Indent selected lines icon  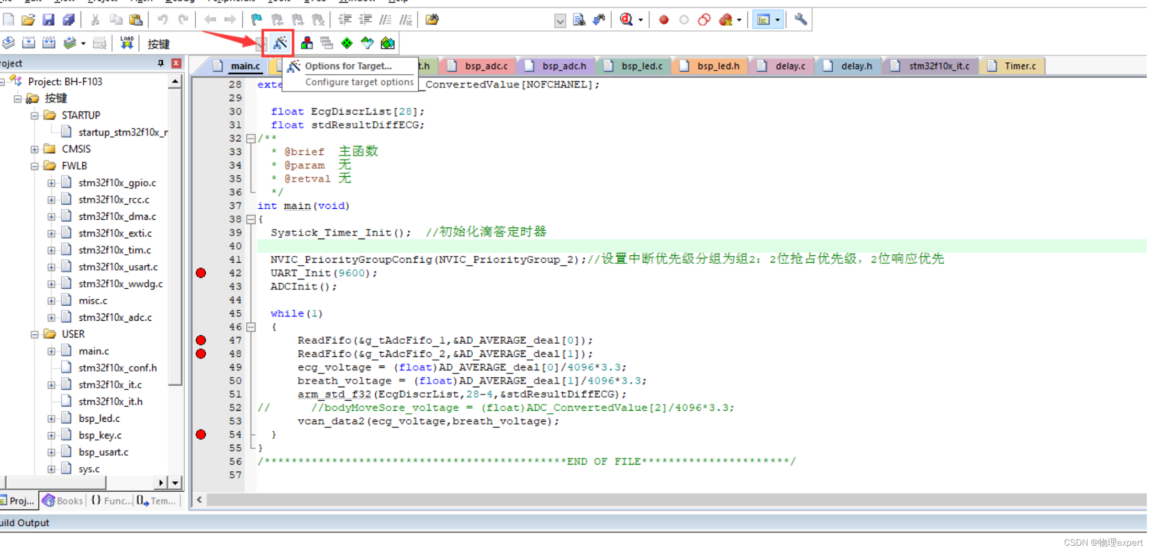click(345, 20)
